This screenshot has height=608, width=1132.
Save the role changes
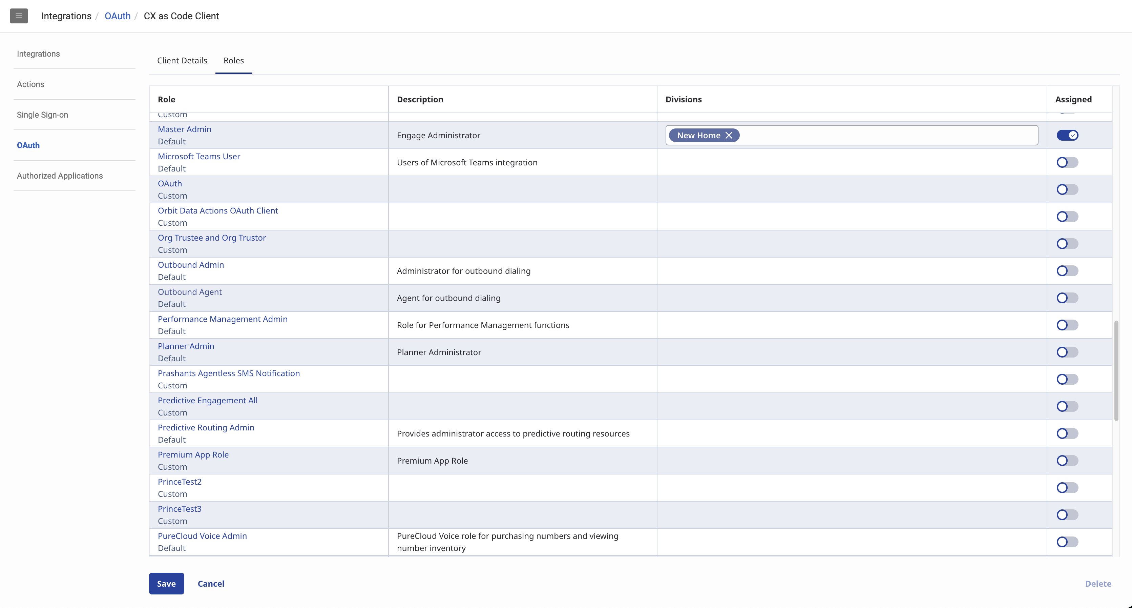point(166,583)
